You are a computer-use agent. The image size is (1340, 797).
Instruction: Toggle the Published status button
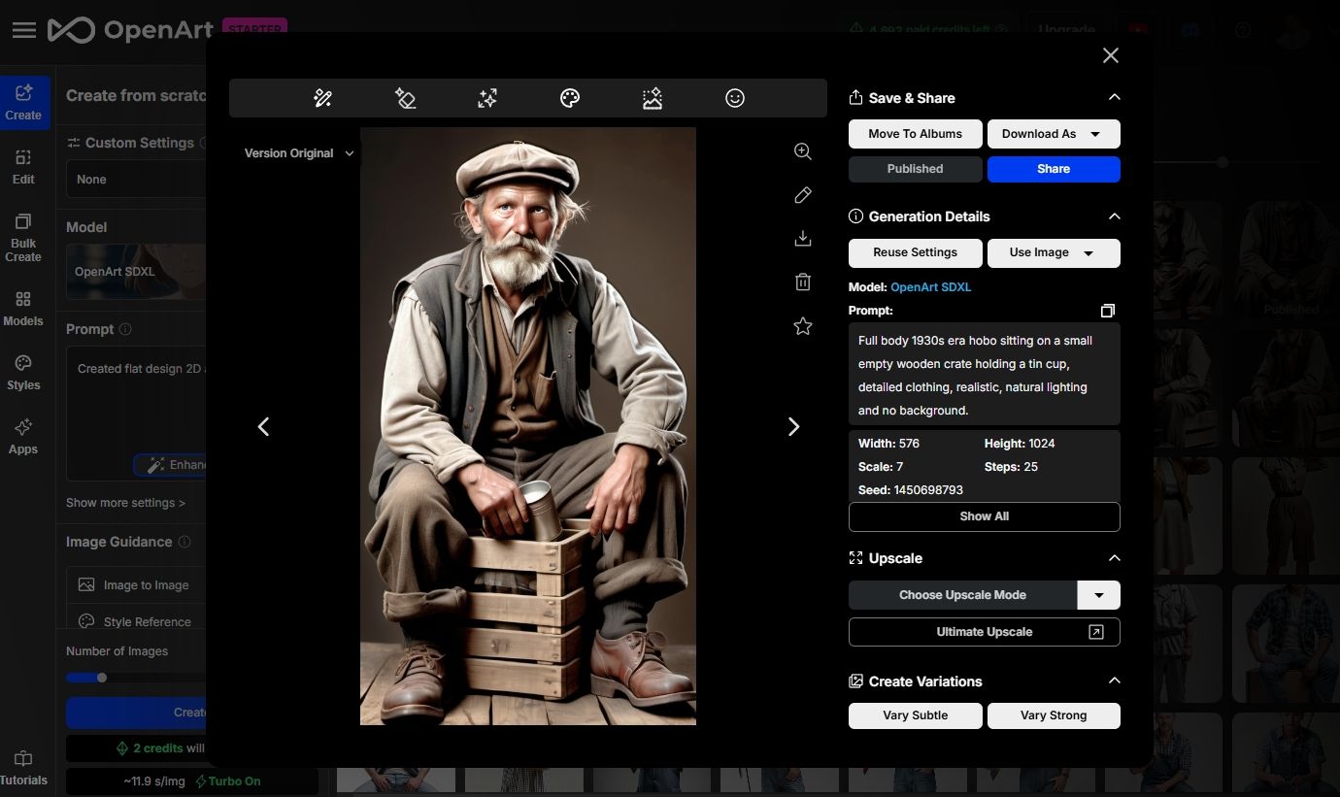point(915,169)
